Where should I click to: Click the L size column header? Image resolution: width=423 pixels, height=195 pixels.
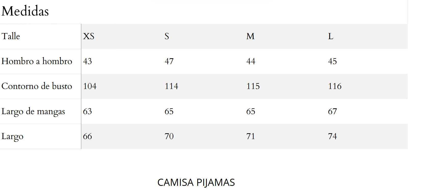(x=331, y=36)
